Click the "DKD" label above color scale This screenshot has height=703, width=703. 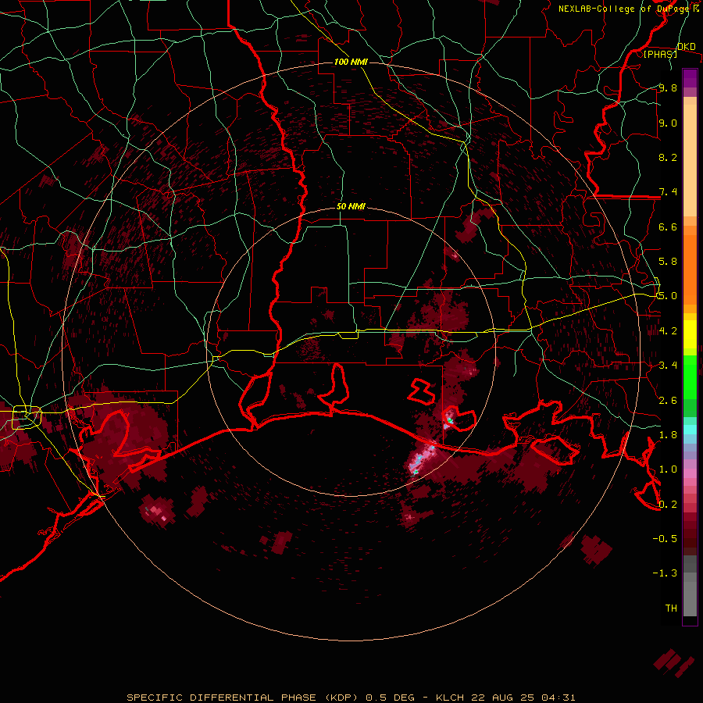[686, 47]
